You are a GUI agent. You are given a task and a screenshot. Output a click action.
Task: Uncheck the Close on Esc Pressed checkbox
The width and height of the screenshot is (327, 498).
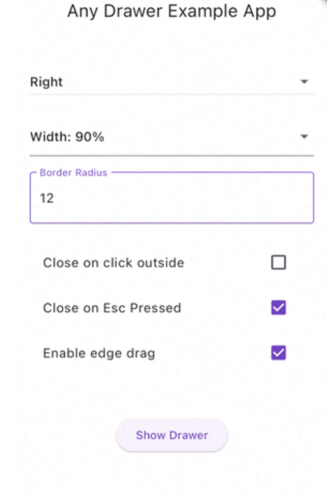click(x=279, y=308)
